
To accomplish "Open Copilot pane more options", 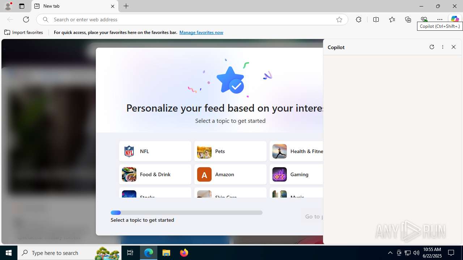I will coord(442,47).
